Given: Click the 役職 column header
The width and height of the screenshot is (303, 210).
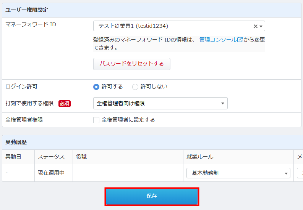Looking at the screenshot, I should click(x=81, y=157).
